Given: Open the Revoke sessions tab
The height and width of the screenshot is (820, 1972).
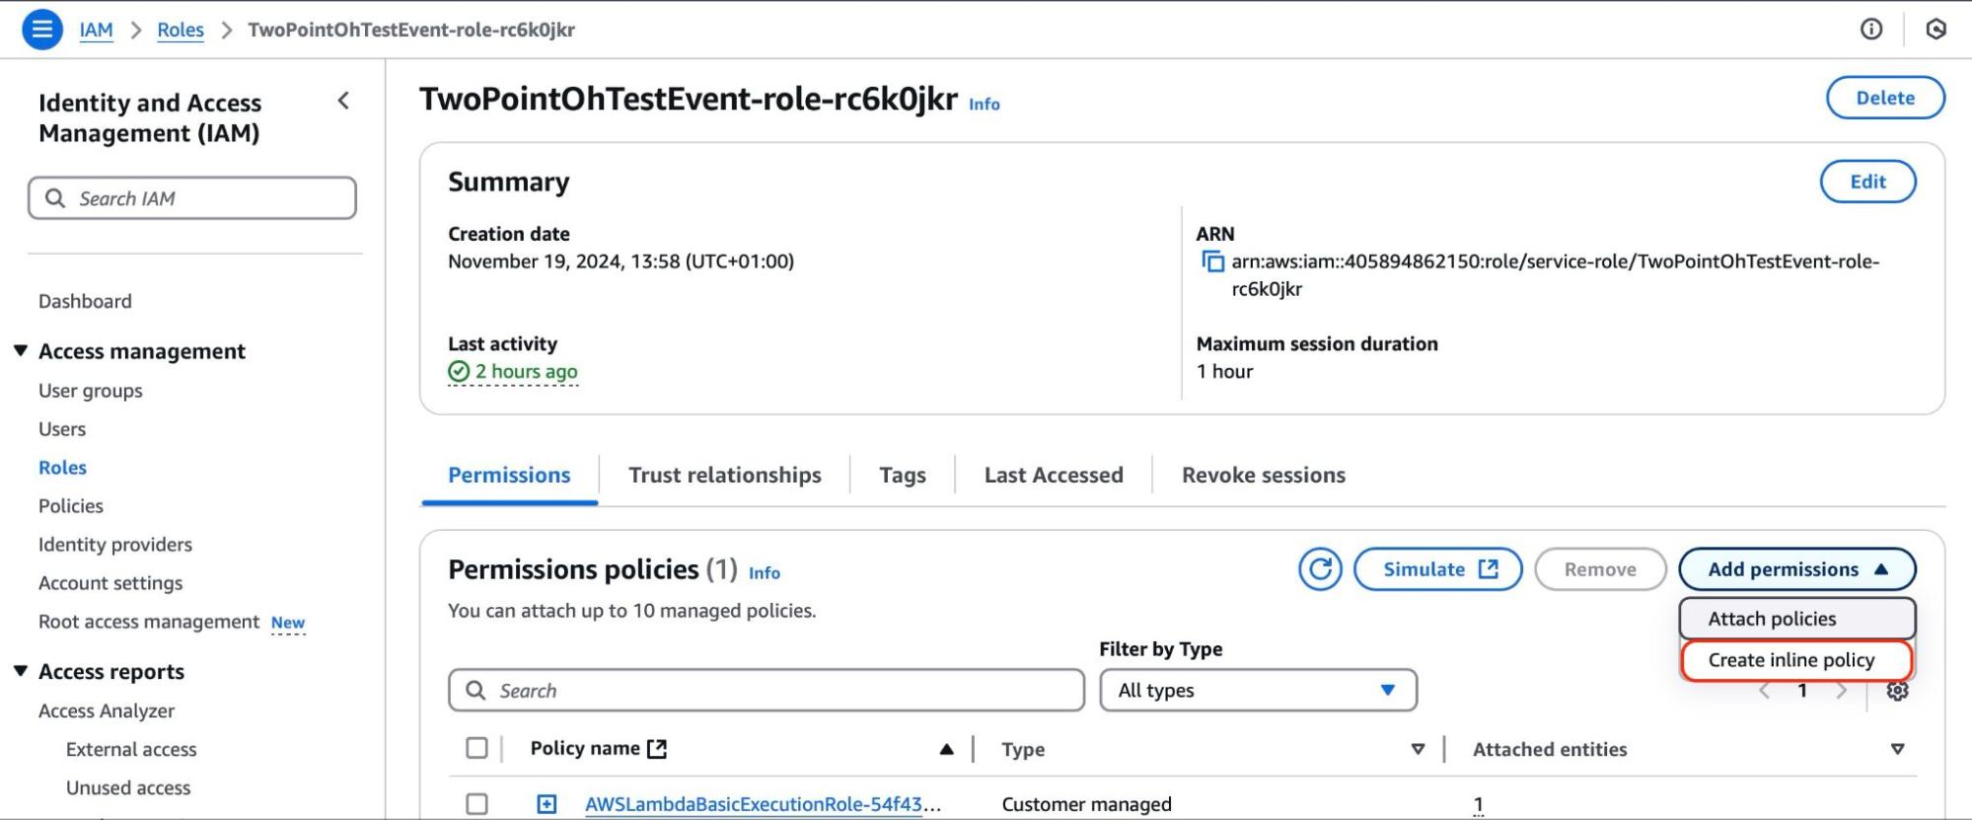Looking at the screenshot, I should pyautogui.click(x=1264, y=476).
